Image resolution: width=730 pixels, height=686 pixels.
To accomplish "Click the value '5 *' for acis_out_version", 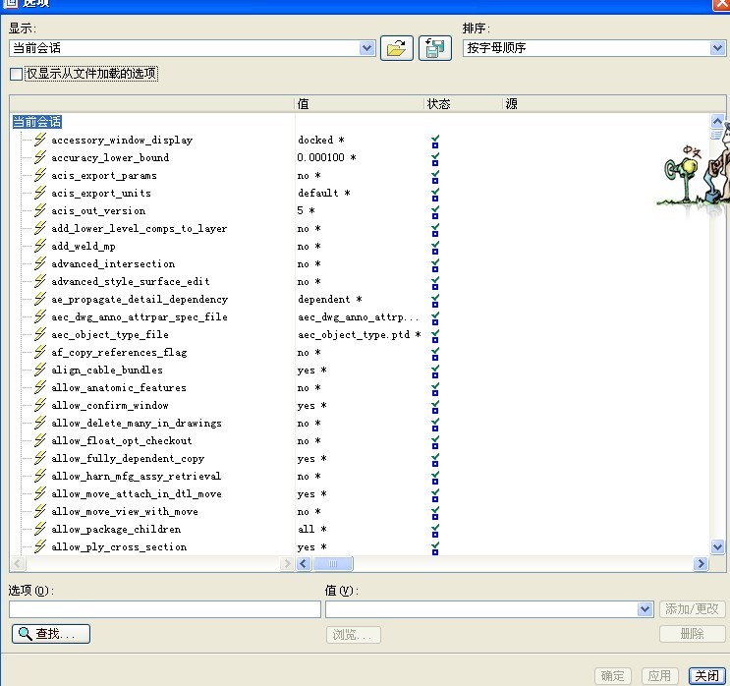I will pos(306,210).
